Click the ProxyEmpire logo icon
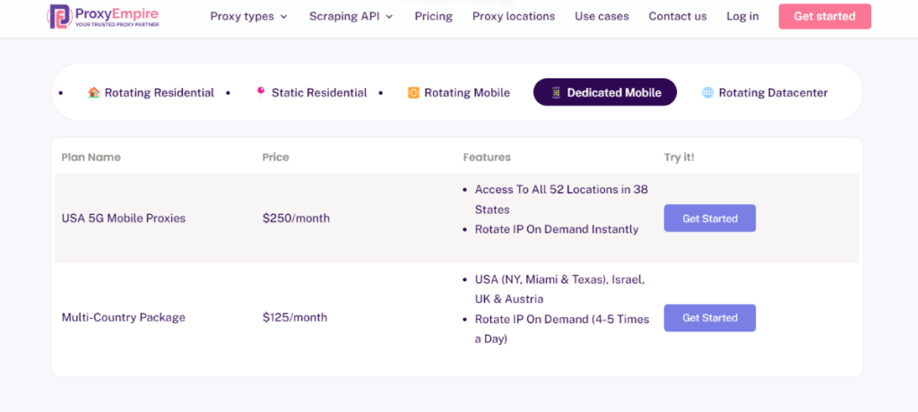This screenshot has height=412, width=918. [x=59, y=16]
